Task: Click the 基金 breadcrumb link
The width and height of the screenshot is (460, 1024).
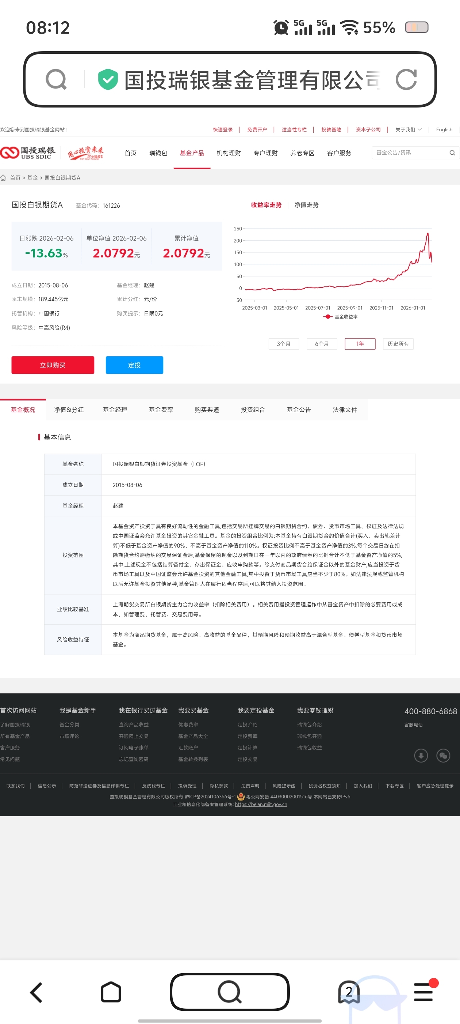Action: point(32,178)
